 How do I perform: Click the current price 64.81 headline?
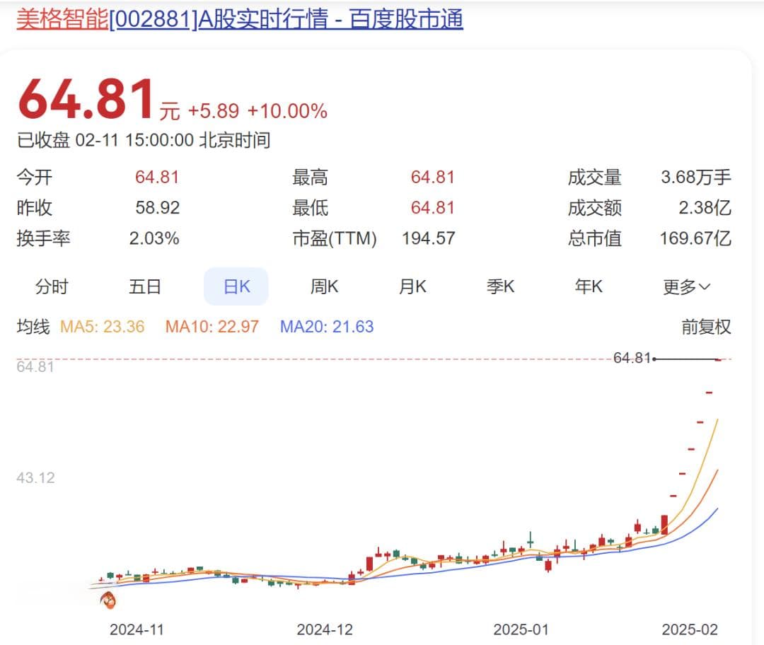pos(87,100)
